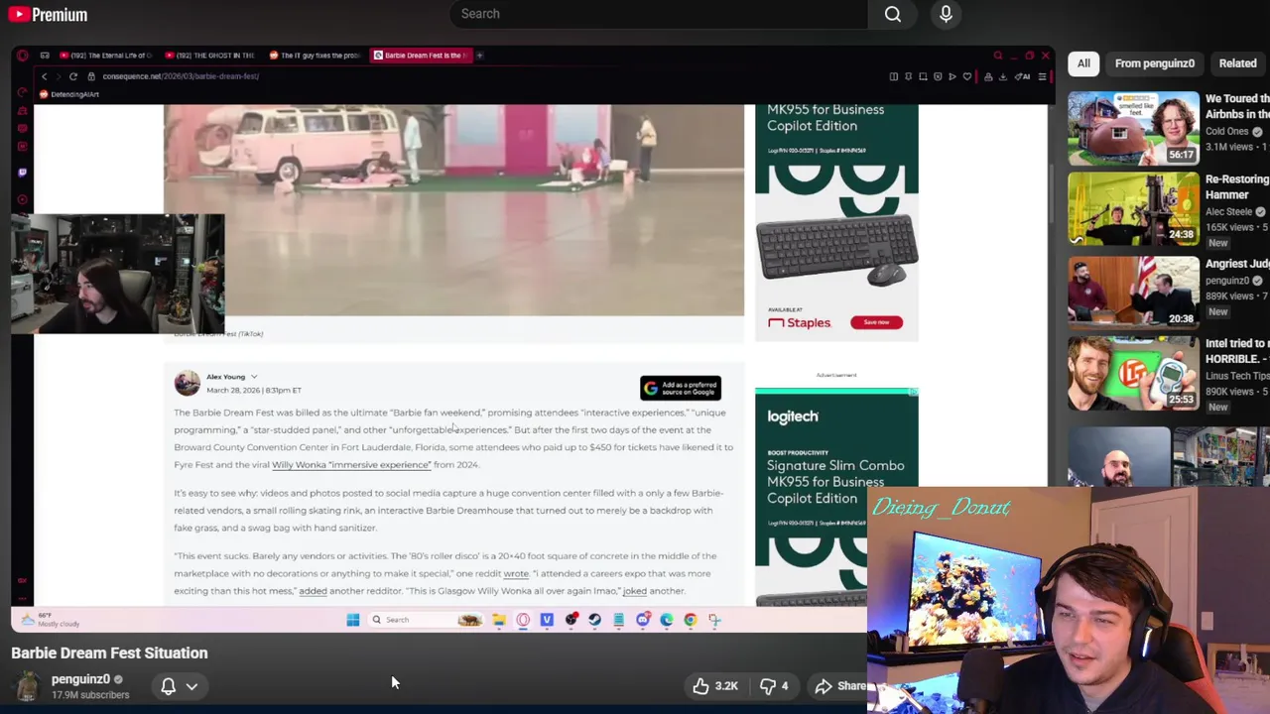The width and height of the screenshot is (1270, 714).
Task: Open the Google Chrome taskbar icon
Action: (x=691, y=620)
